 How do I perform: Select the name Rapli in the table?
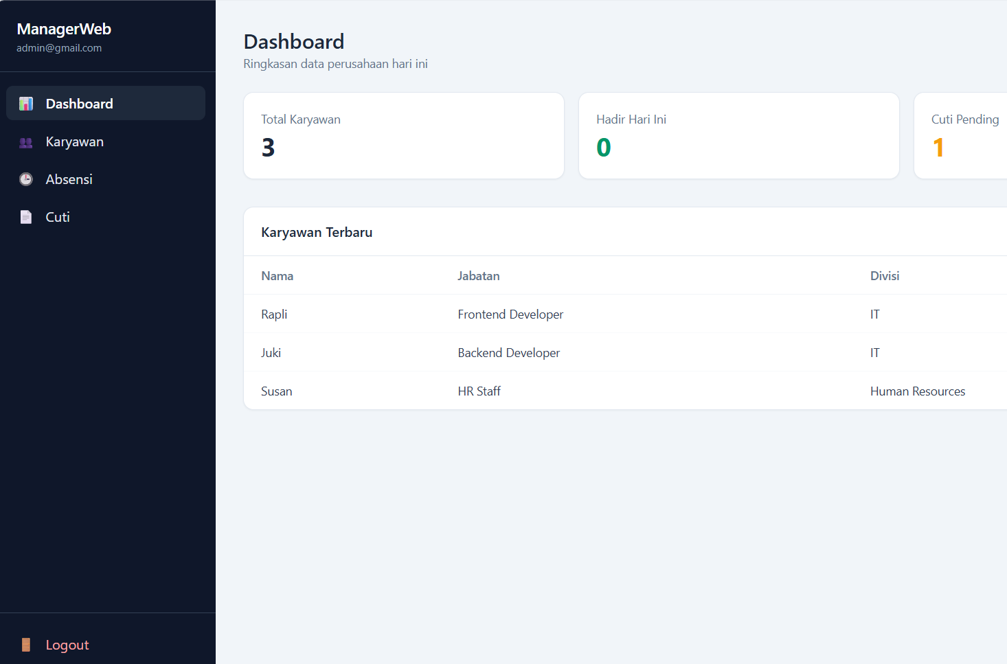(274, 314)
